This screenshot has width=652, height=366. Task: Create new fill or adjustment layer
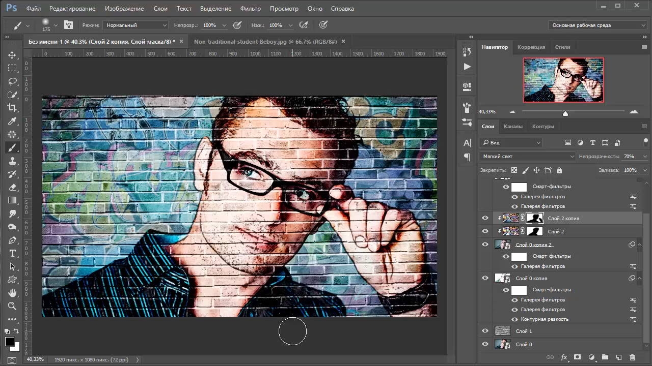591,357
